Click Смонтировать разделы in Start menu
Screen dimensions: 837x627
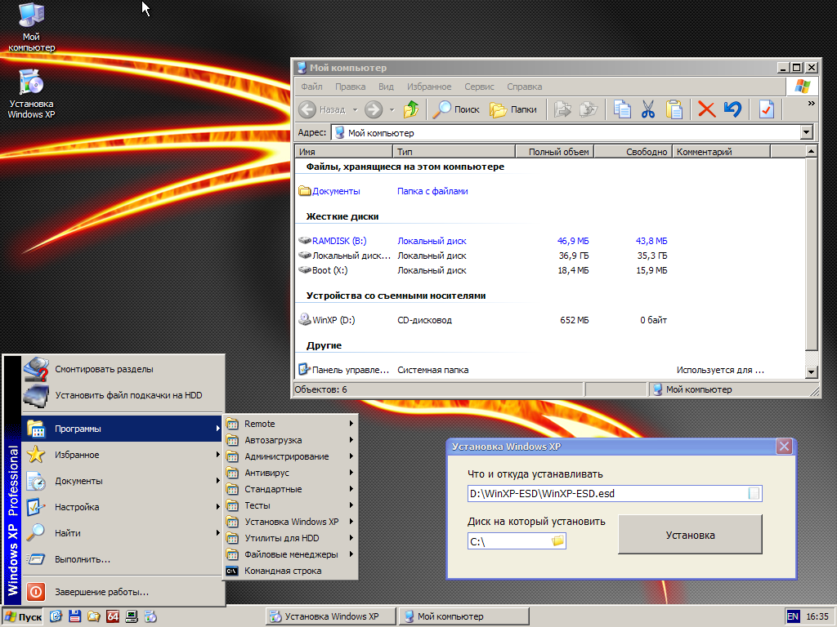click(x=123, y=369)
